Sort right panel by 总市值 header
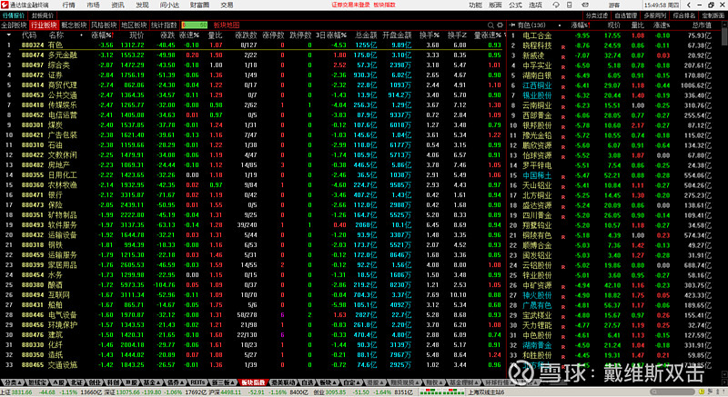 point(702,25)
